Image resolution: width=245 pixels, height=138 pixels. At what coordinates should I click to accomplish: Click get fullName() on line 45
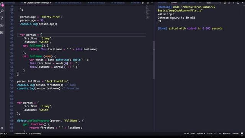point(36,46)
